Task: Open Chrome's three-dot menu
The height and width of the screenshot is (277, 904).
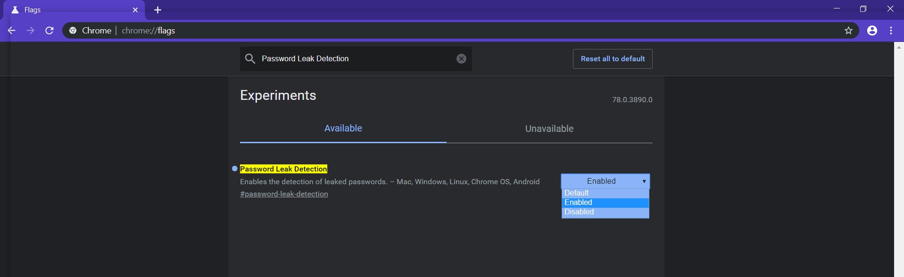Action: pyautogui.click(x=891, y=31)
